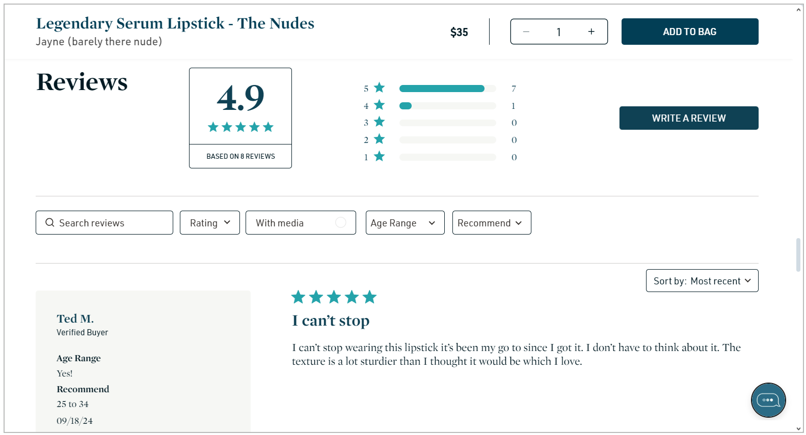Click the star beside the 3-star row
806x435 pixels.
(x=379, y=122)
